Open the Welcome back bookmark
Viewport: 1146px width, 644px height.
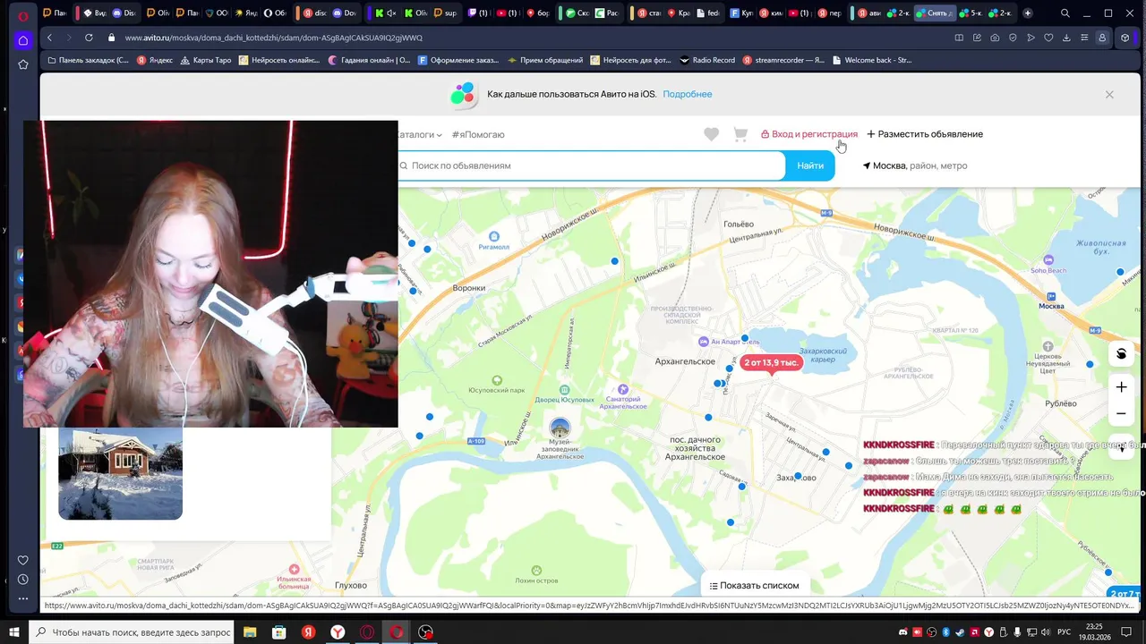point(872,60)
